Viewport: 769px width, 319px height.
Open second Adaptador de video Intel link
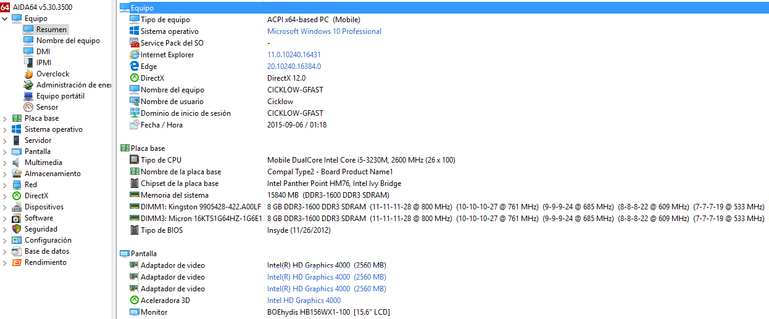[326, 277]
